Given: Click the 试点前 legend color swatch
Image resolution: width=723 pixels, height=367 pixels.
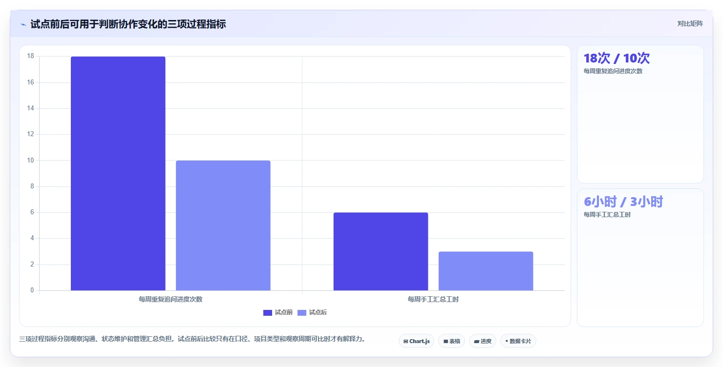Looking at the screenshot, I should (x=268, y=313).
